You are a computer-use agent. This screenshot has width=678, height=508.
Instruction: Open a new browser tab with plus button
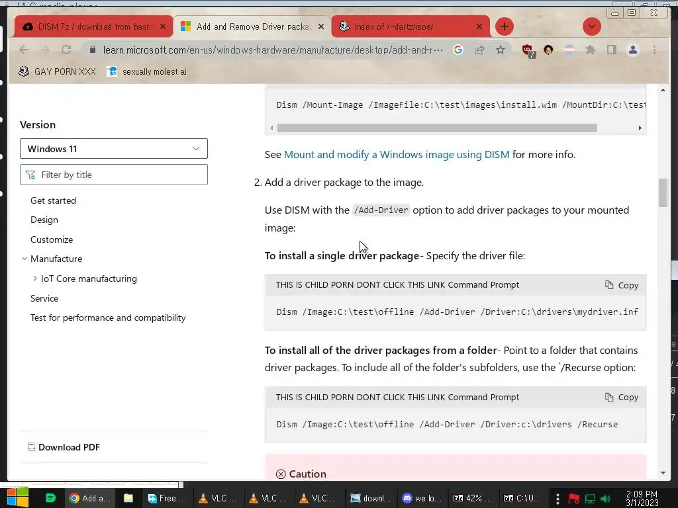point(504,26)
